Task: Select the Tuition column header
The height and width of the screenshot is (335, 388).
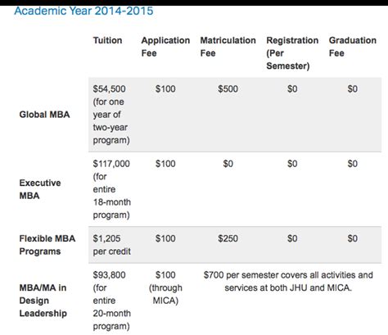Action: [x=107, y=40]
